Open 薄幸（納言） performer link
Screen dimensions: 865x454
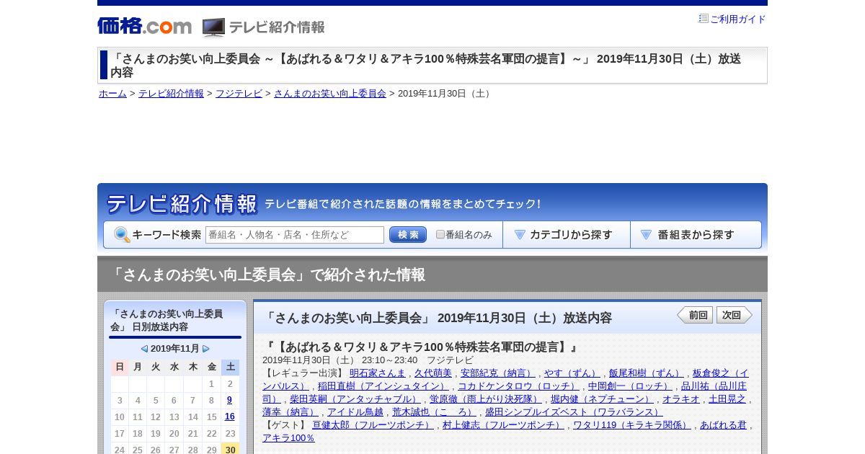click(x=290, y=412)
